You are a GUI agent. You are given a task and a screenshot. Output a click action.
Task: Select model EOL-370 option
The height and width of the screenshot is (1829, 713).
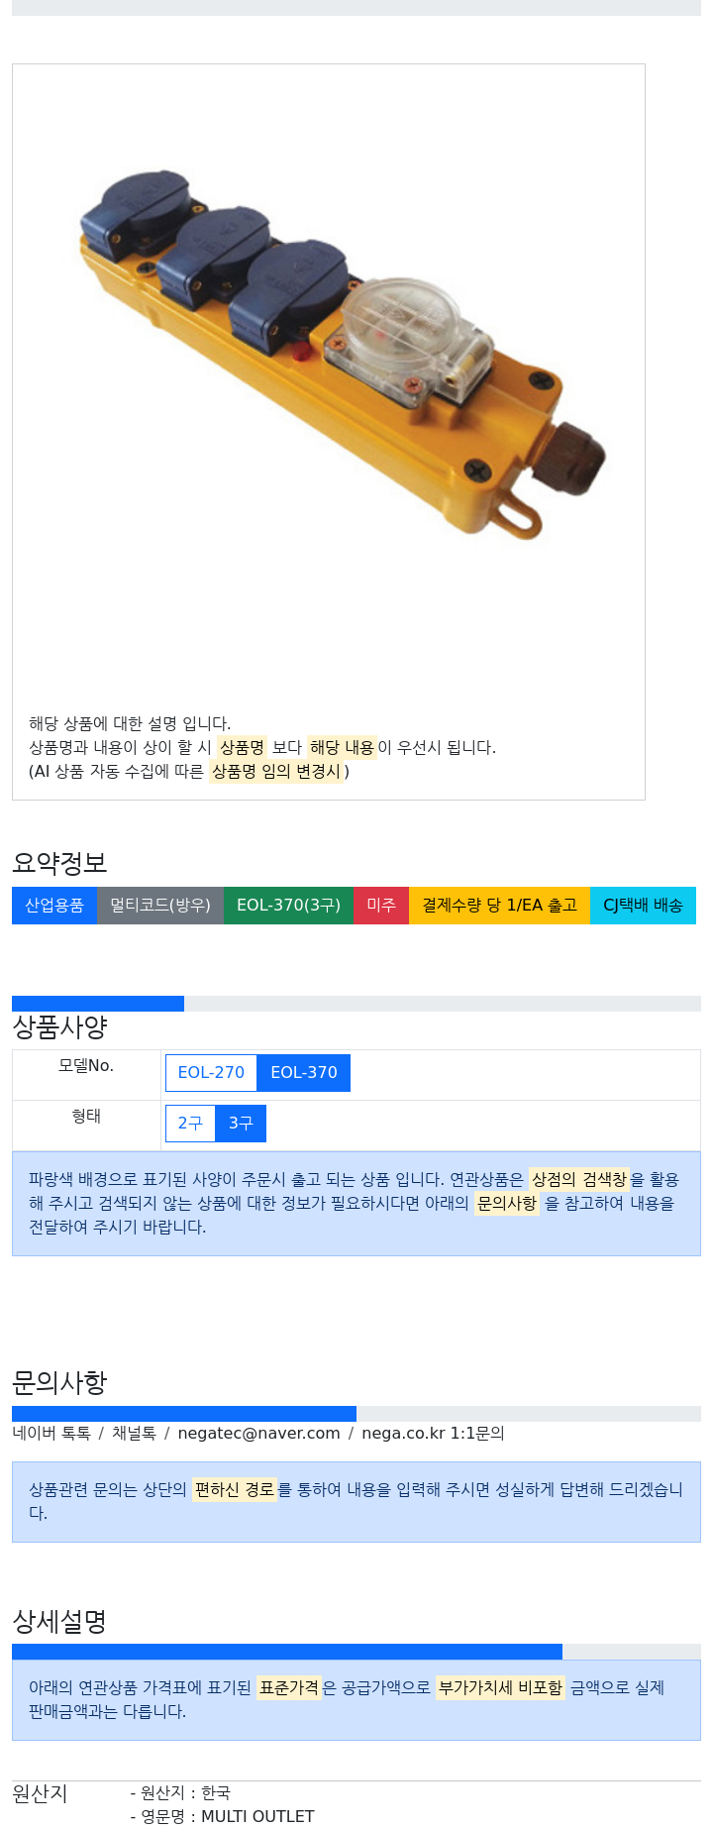(x=304, y=1073)
